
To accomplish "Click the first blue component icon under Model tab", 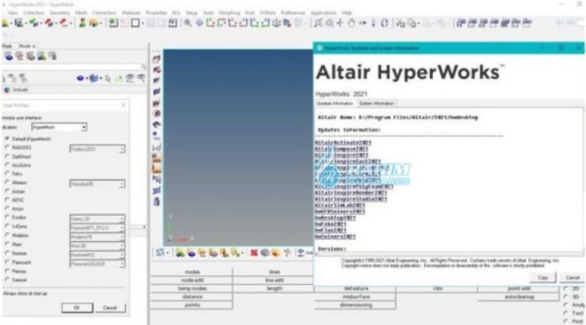I will 9,57.
